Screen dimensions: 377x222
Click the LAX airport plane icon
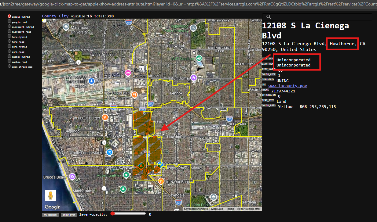(91, 81)
